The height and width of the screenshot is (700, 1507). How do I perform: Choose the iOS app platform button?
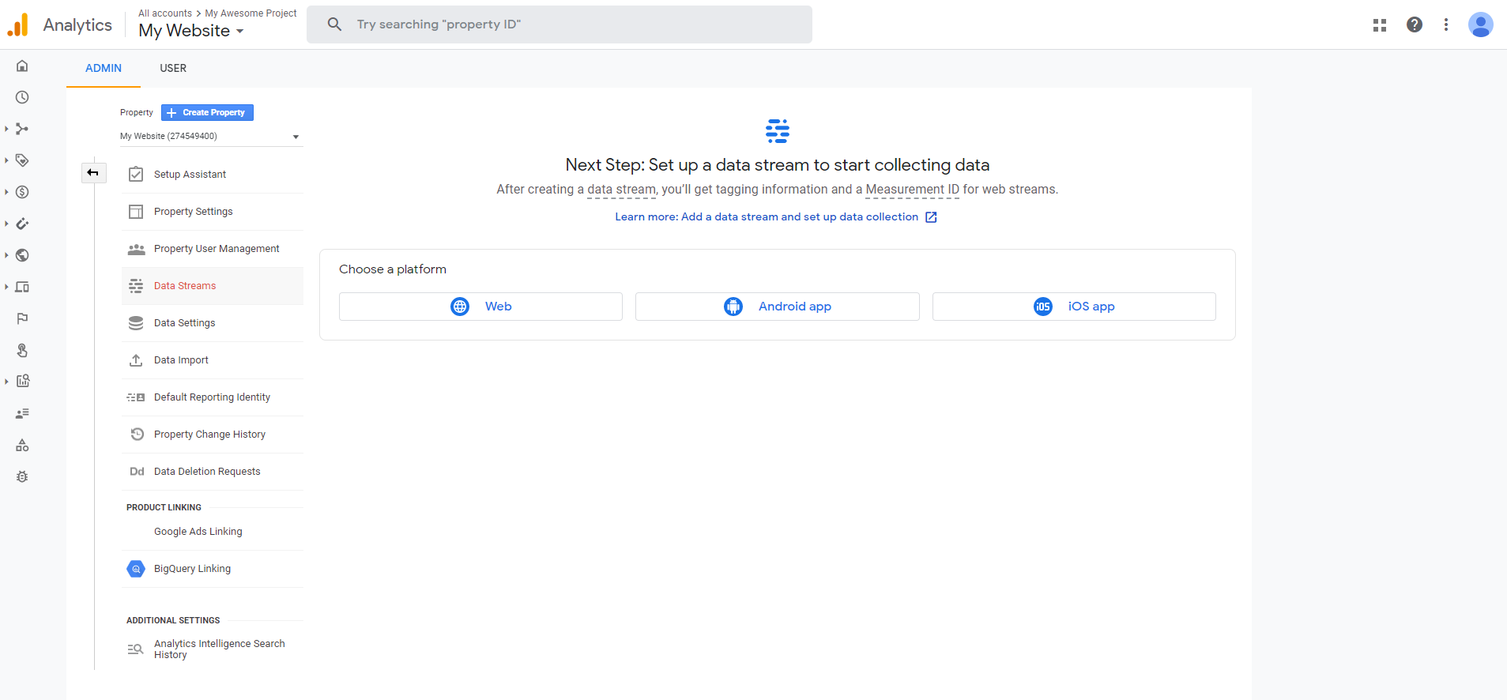1074,307
